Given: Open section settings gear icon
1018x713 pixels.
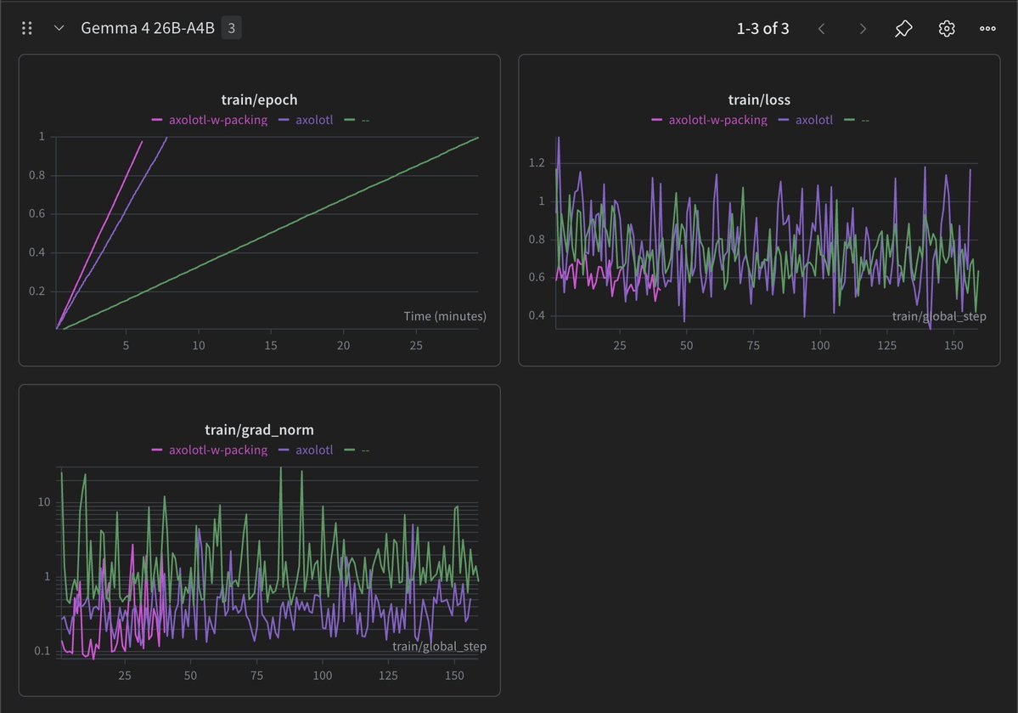Looking at the screenshot, I should 947,28.
